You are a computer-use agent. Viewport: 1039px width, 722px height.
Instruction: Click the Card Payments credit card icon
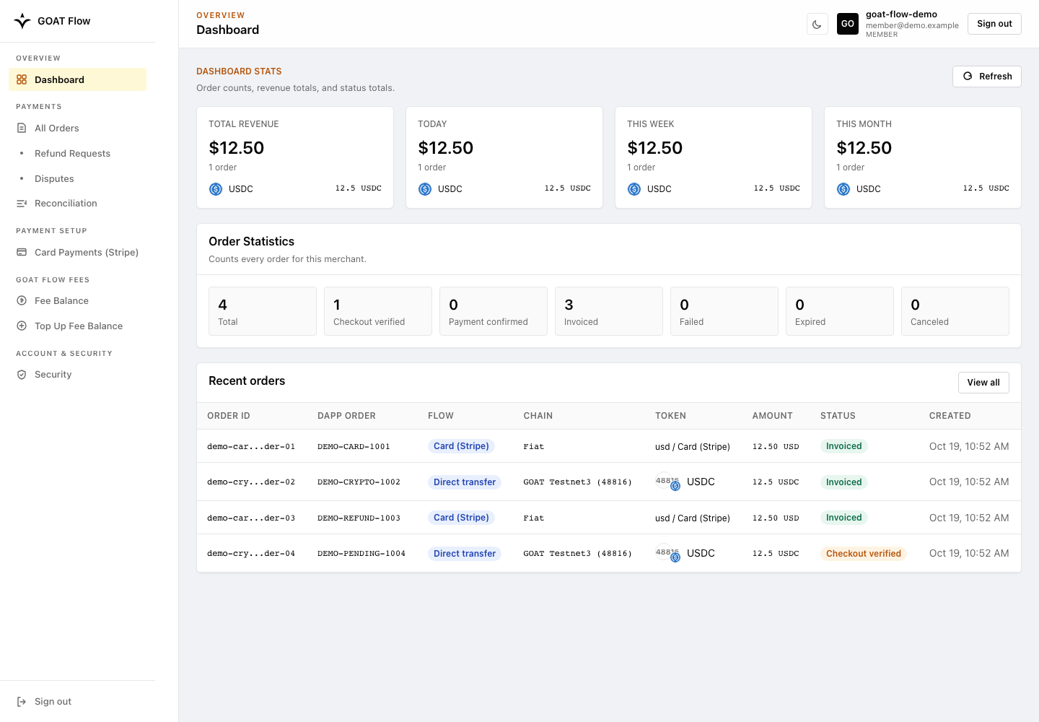tap(22, 252)
